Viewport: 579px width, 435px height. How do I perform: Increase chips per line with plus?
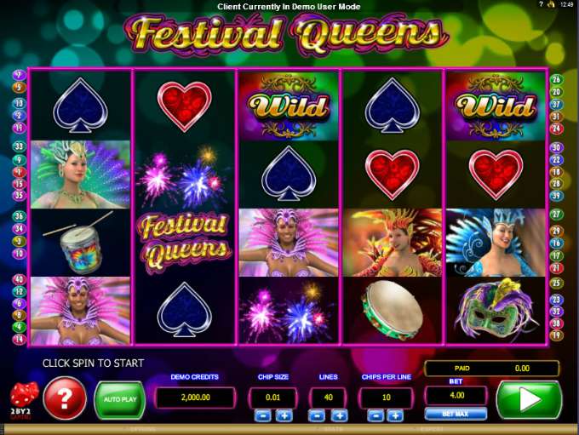pos(395,415)
